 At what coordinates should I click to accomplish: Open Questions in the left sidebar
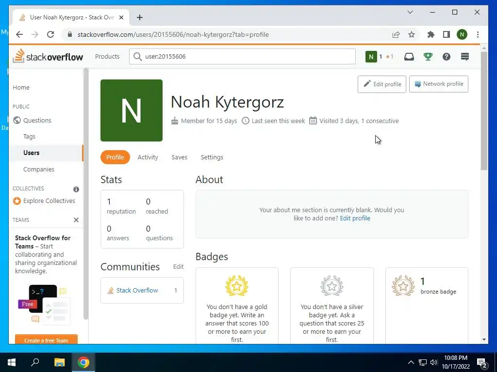point(37,120)
